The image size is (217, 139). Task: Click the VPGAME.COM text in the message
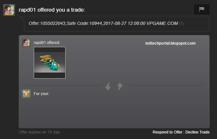pos(162,24)
